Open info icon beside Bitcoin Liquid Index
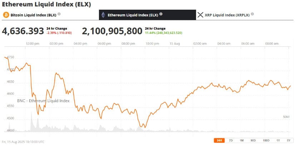Screen dimensions: 295x145 coord(59,14)
